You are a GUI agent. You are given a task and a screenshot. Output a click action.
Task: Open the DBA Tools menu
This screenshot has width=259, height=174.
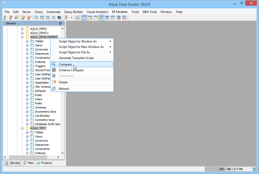150,12
